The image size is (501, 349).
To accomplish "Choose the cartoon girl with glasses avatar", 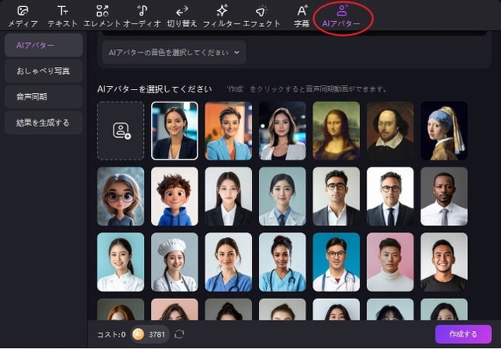I will click(x=121, y=196).
